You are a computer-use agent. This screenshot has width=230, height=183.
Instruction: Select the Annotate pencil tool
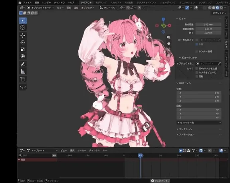(23, 64)
